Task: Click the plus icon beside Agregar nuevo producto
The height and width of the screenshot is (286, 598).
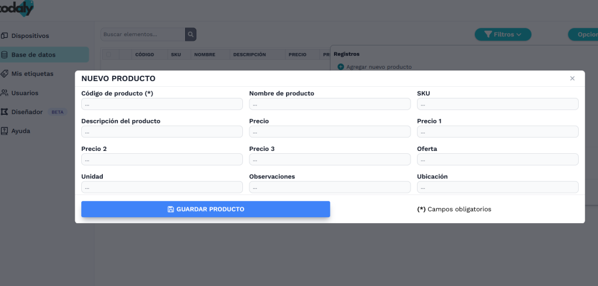Action: 341,67
